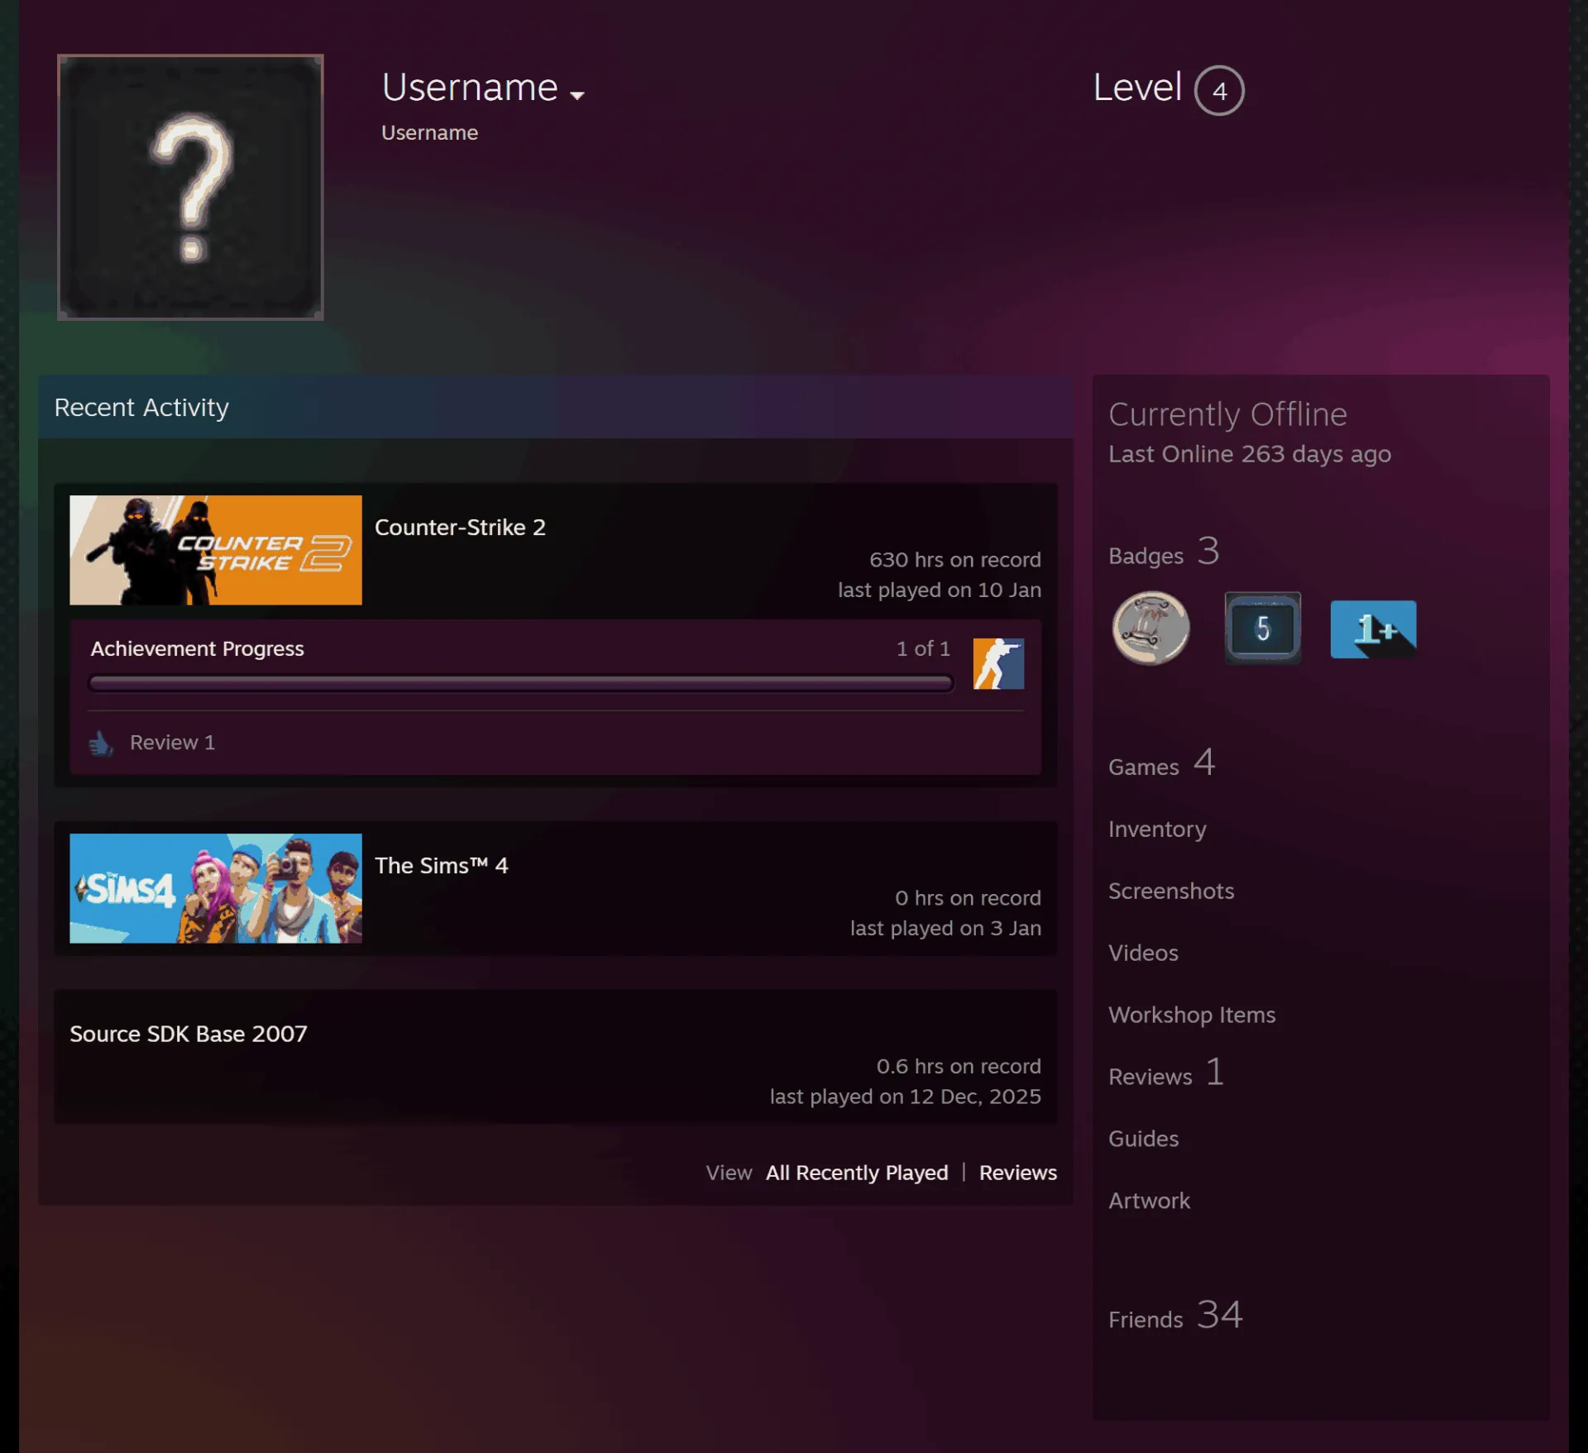
Task: Click '0.6 hrs on record' text
Action: [959, 1066]
